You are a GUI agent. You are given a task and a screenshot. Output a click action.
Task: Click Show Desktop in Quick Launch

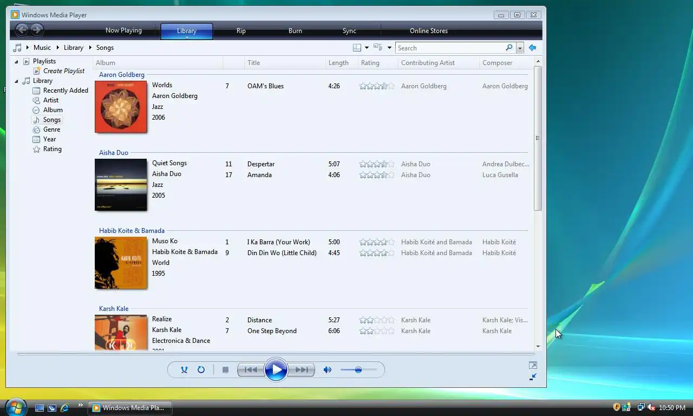[x=39, y=407]
